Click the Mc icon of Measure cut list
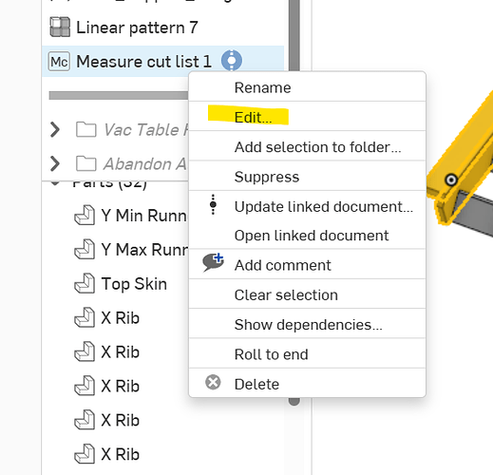Screen dimensions: 493x475 point(59,62)
